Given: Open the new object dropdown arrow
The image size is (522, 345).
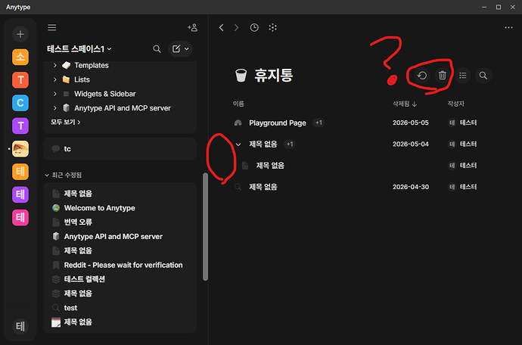Looking at the screenshot, I should [187, 49].
